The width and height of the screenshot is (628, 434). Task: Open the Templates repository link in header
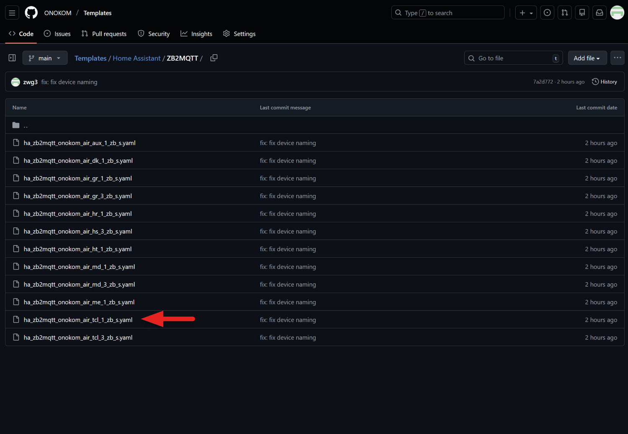point(98,13)
